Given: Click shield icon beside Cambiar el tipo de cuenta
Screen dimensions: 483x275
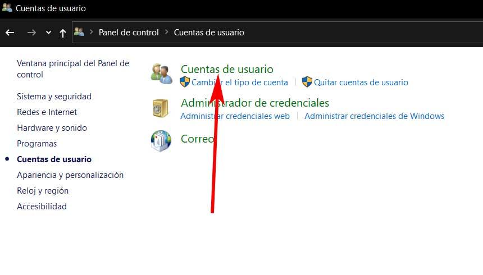Looking at the screenshot, I should tap(185, 82).
